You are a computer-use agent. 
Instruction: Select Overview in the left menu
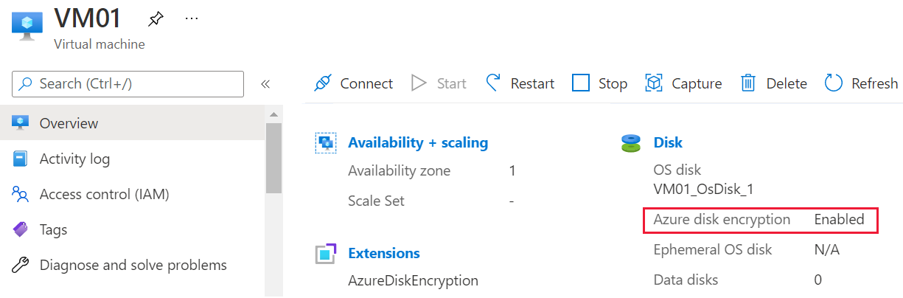69,123
